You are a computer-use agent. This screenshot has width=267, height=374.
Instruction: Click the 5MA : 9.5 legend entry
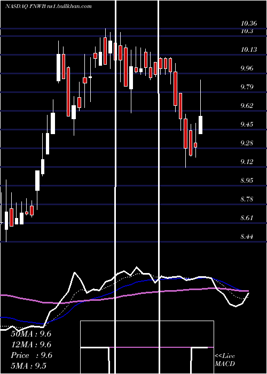coord(29,365)
